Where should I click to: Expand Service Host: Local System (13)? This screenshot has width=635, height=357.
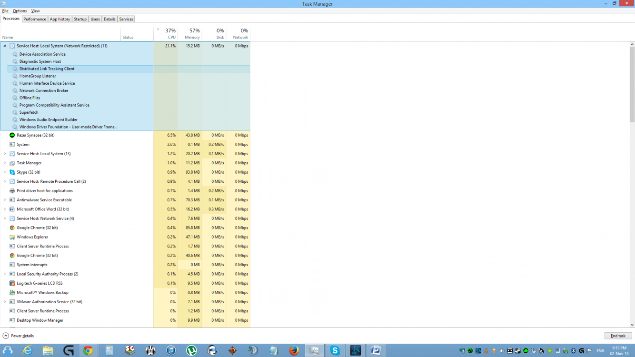click(x=5, y=153)
